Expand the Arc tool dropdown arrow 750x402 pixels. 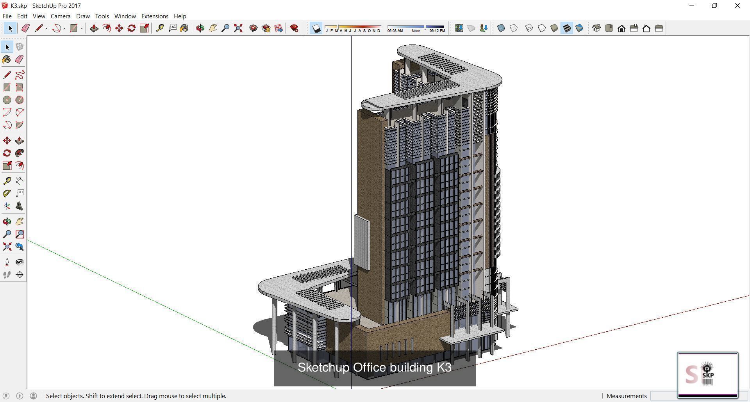[x=64, y=28]
